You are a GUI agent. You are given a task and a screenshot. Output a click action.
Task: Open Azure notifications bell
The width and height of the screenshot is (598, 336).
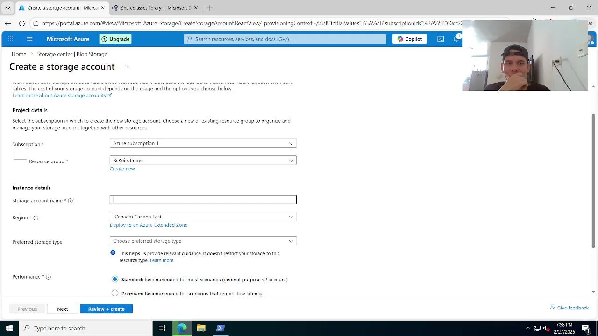coord(456,39)
